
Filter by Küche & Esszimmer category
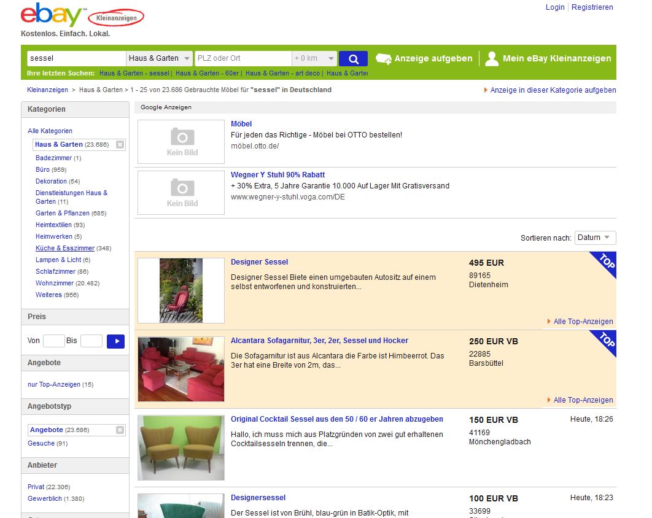tap(65, 248)
